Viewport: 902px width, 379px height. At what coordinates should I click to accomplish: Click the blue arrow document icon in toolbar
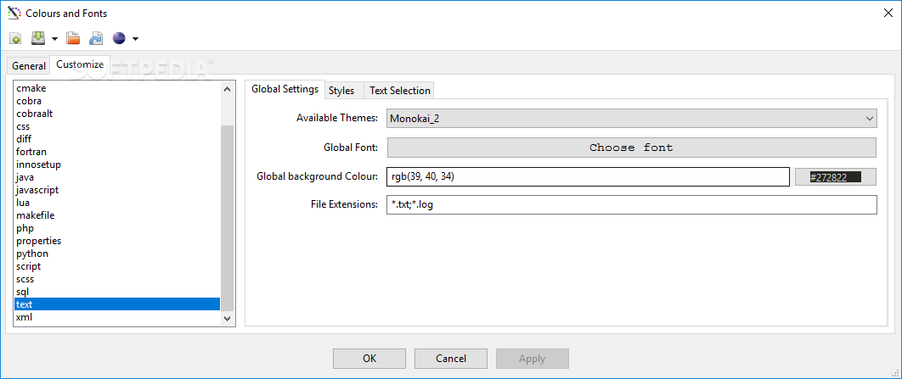click(95, 38)
